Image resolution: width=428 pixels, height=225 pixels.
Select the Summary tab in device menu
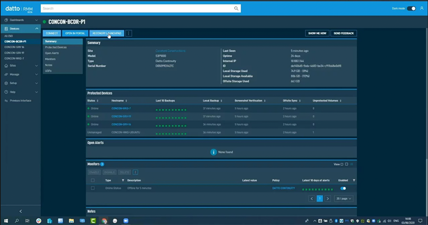63,41
